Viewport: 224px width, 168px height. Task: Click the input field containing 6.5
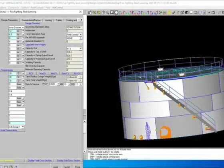tap(12, 34)
